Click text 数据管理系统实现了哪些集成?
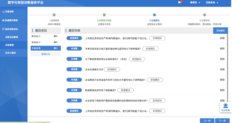The image size is (232, 123). click(101, 90)
